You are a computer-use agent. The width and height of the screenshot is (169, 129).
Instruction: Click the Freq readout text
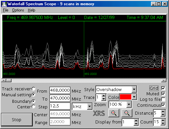tap(30, 17)
